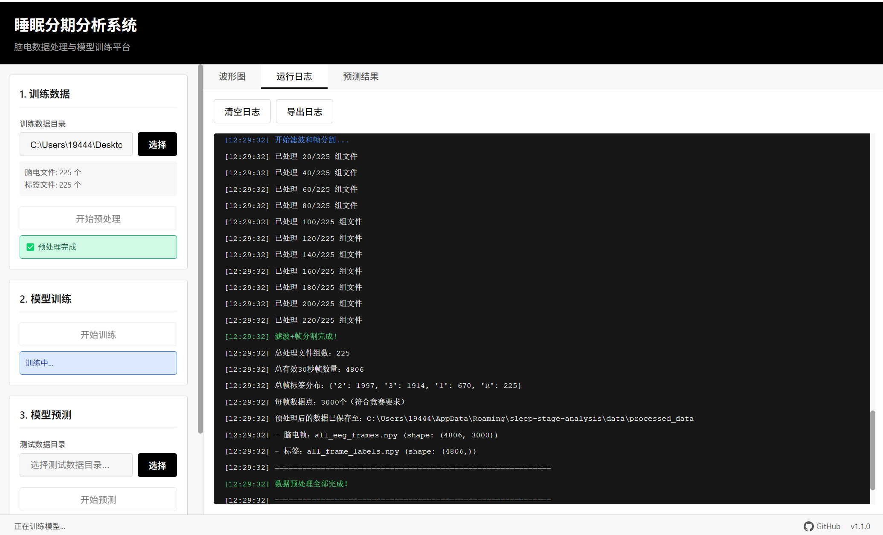
Task: Click the 开始预处理 button
Action: [98, 219]
